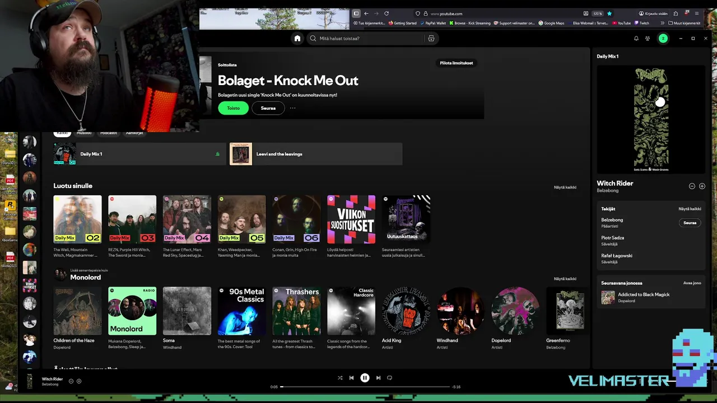Open Dopelord artist card
717x403 pixels.
coord(516,318)
